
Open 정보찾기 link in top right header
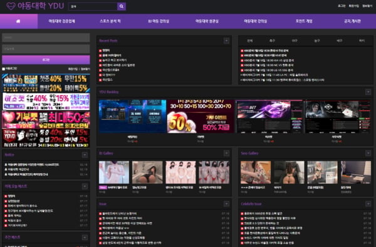pyautogui.click(x=367, y=6)
